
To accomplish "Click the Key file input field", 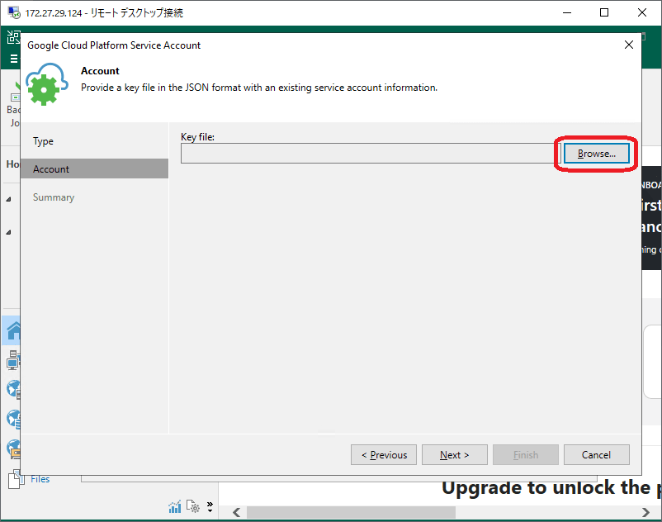I will 371,154.
